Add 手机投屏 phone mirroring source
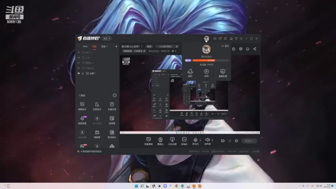Viewport: 336px width, 189px height. [x=172, y=141]
